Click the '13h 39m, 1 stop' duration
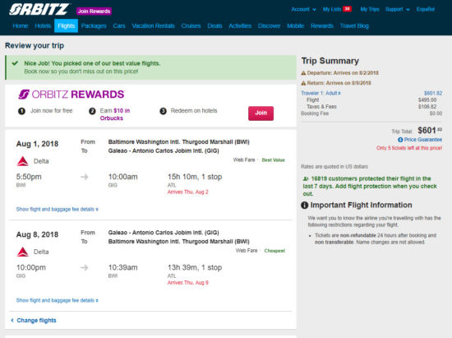The width and height of the screenshot is (452, 338). (195, 267)
